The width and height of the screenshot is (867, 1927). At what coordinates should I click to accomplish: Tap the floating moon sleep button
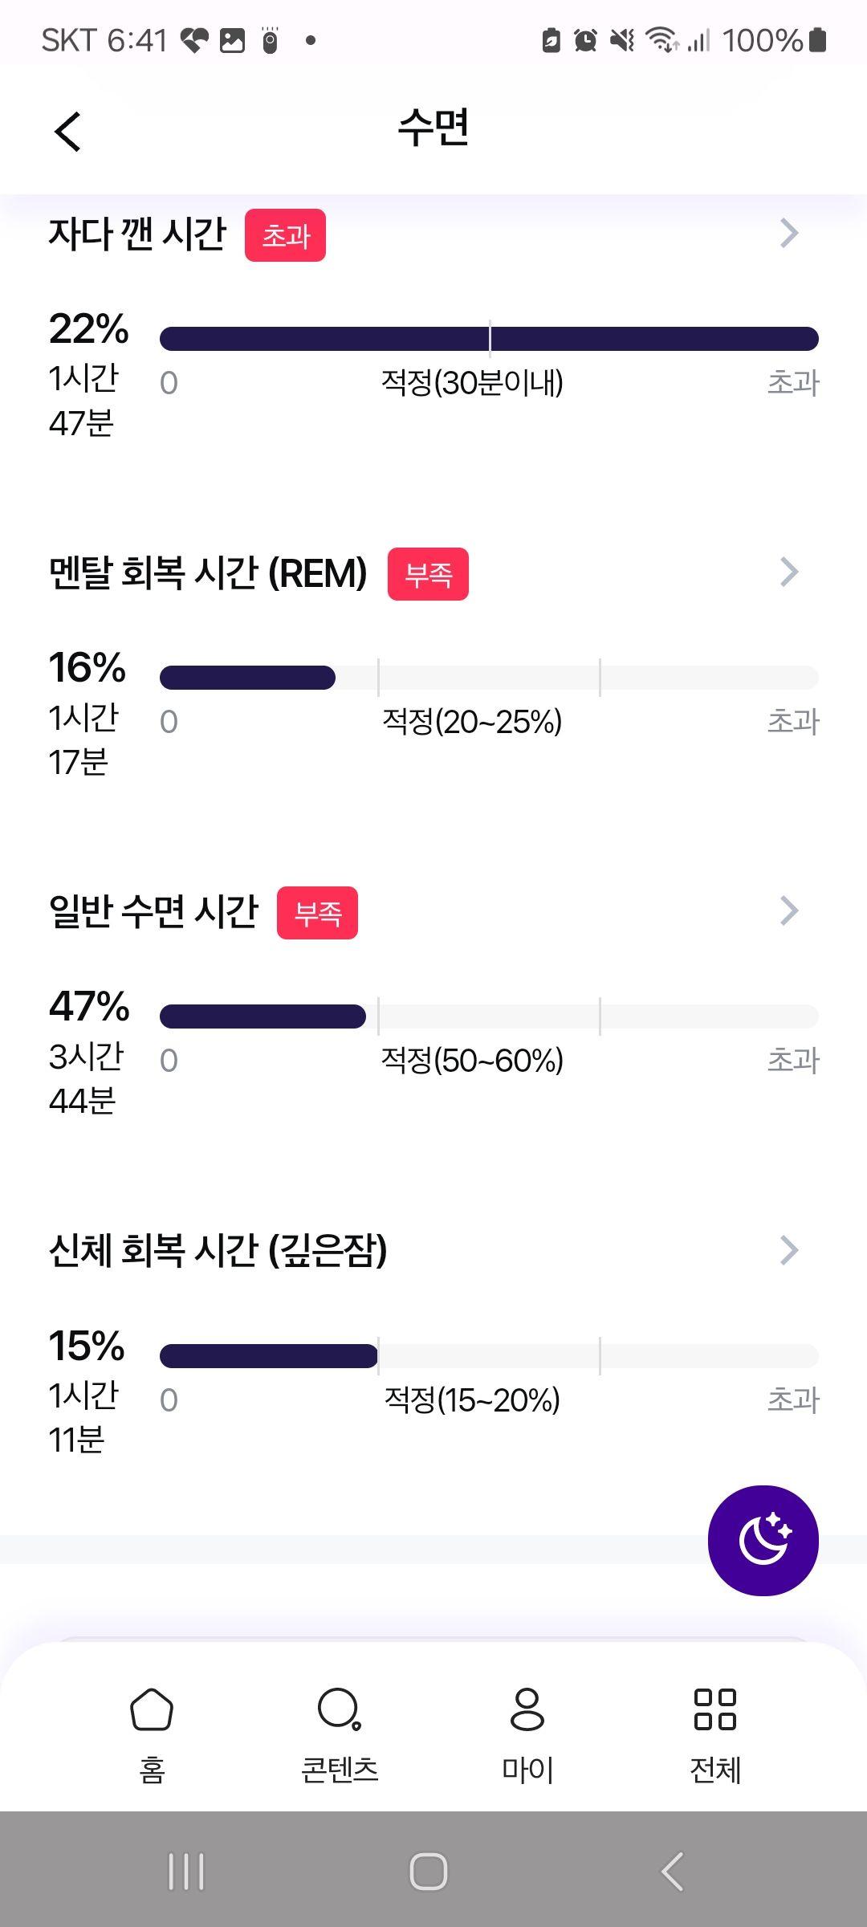click(x=763, y=1540)
